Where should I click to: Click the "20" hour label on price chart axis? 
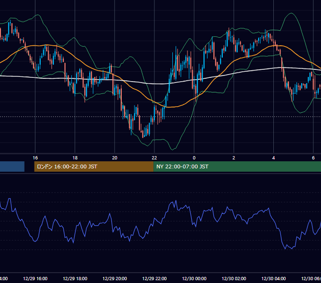pos(115,158)
